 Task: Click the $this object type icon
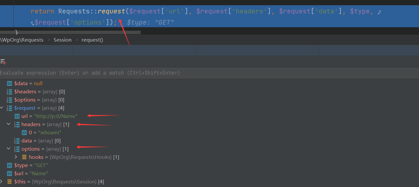10,181
